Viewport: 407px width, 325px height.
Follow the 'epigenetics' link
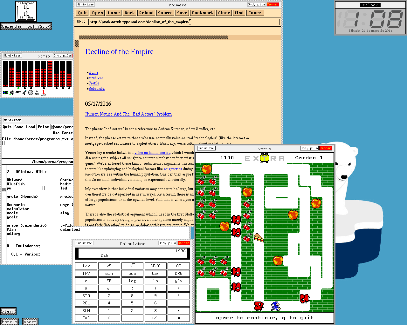point(173,169)
